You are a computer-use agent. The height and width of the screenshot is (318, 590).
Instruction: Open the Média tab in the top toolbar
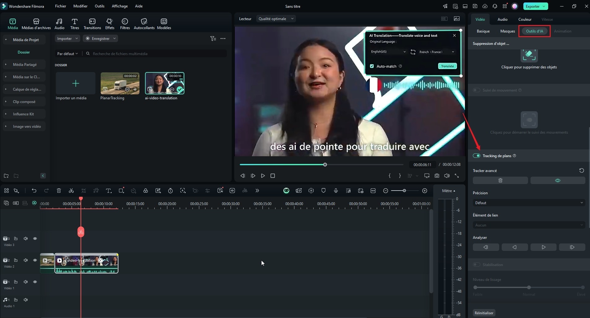13,24
